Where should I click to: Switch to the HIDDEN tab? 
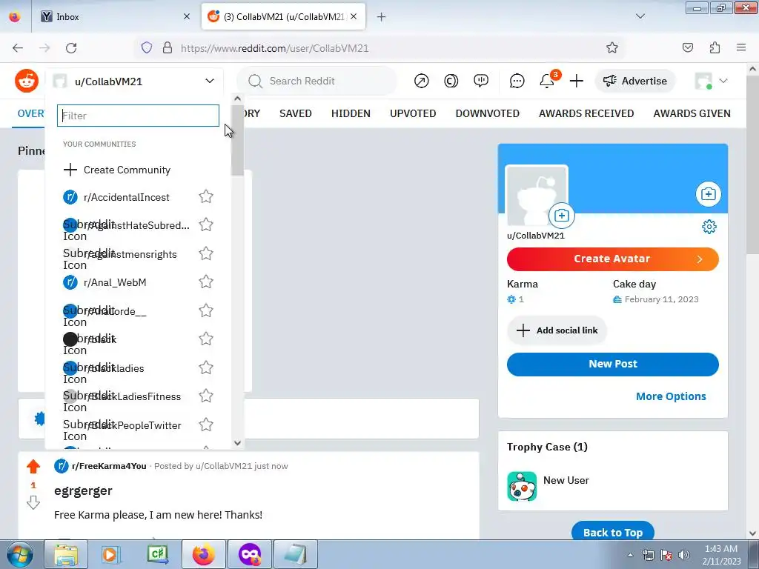pos(351,113)
